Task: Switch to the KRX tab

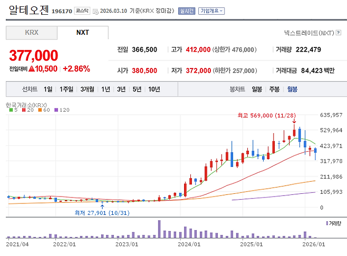Action: coord(32,33)
